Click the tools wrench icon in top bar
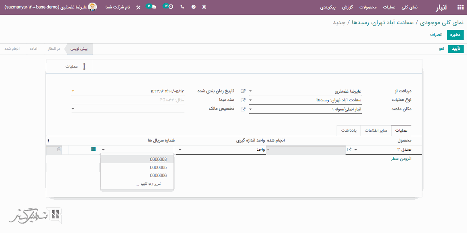This screenshot has width=467, height=233. pos(138,7)
